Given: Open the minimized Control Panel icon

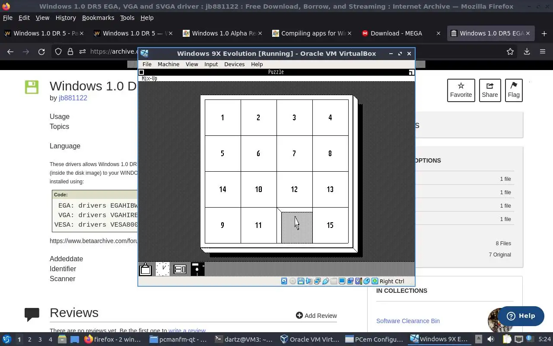Looking at the screenshot, I should click(180, 269).
